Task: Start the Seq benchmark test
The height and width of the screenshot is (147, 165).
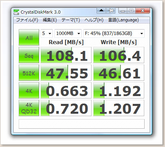Action: click(x=29, y=55)
